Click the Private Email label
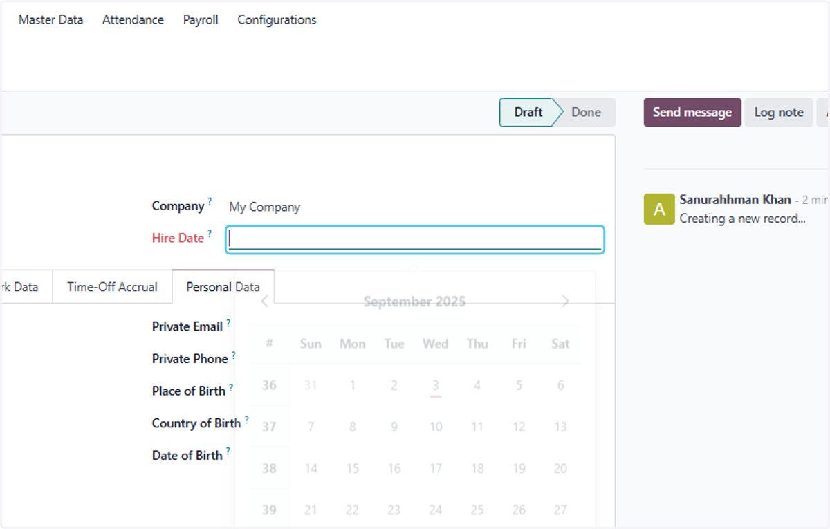The width and height of the screenshot is (830, 529). pos(187,326)
